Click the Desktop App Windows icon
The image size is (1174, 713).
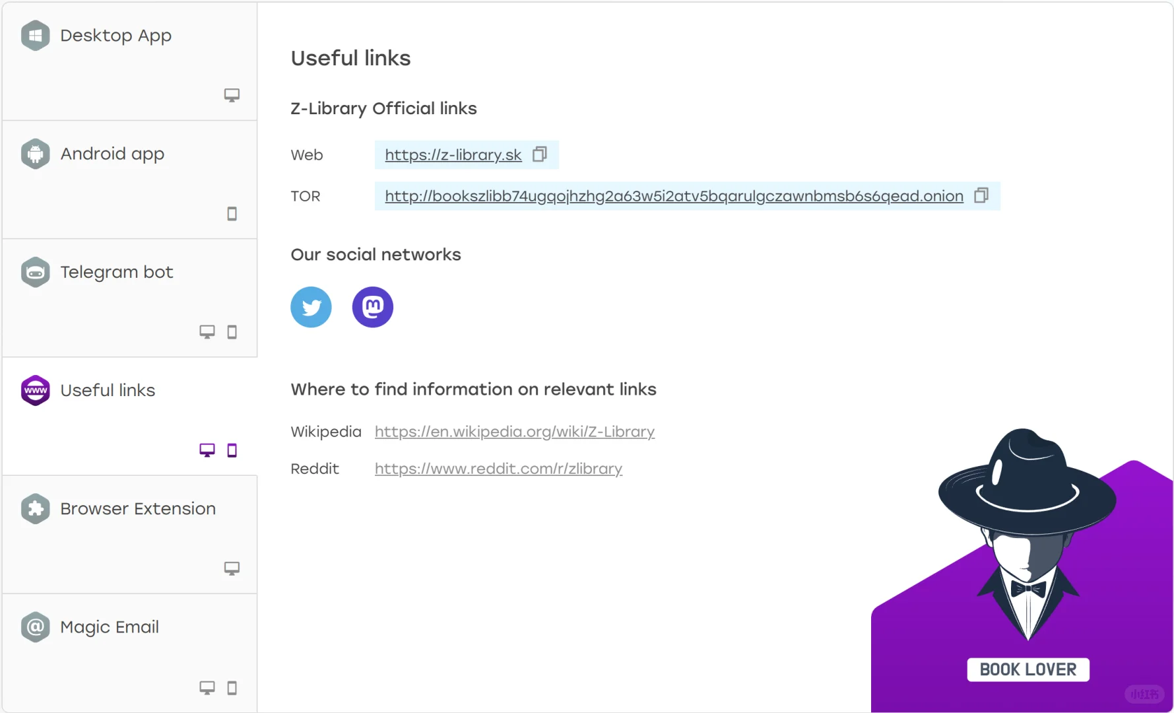point(35,36)
